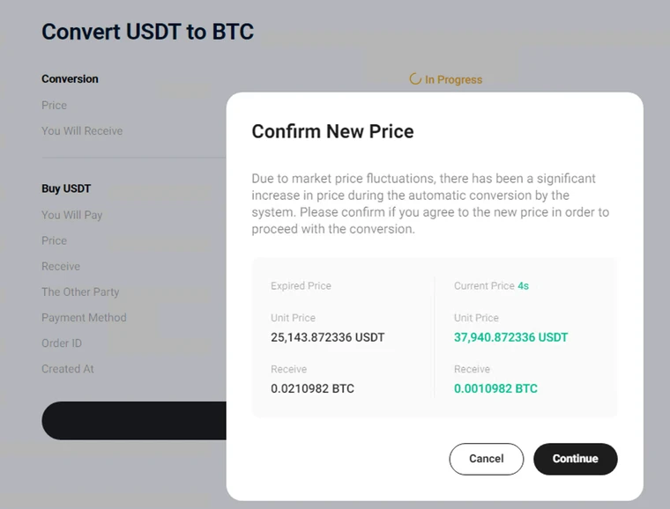Click the 4s countdown timer

pos(524,286)
